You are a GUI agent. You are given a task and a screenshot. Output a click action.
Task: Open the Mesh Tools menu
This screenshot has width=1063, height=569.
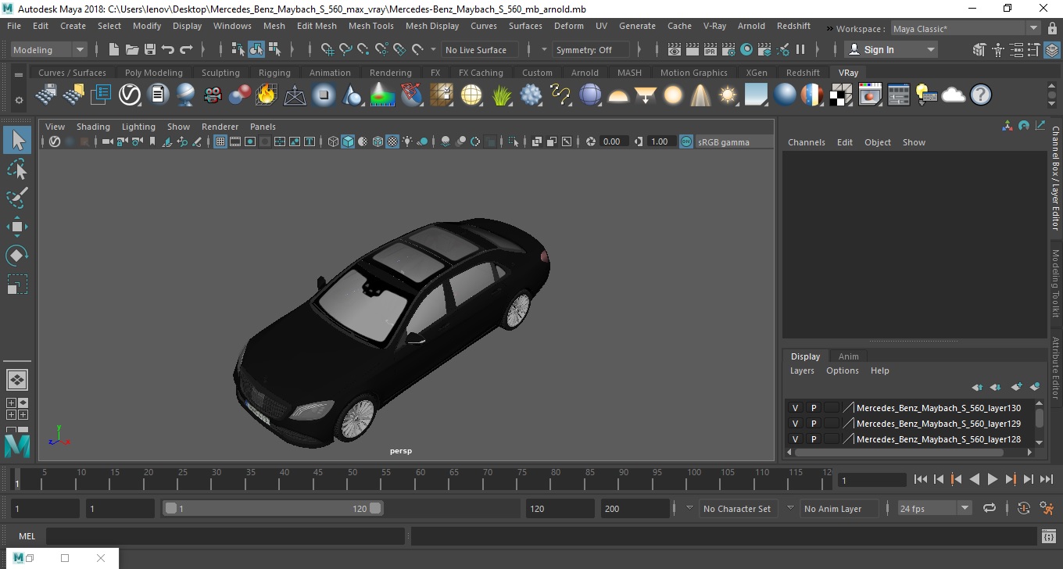click(370, 26)
